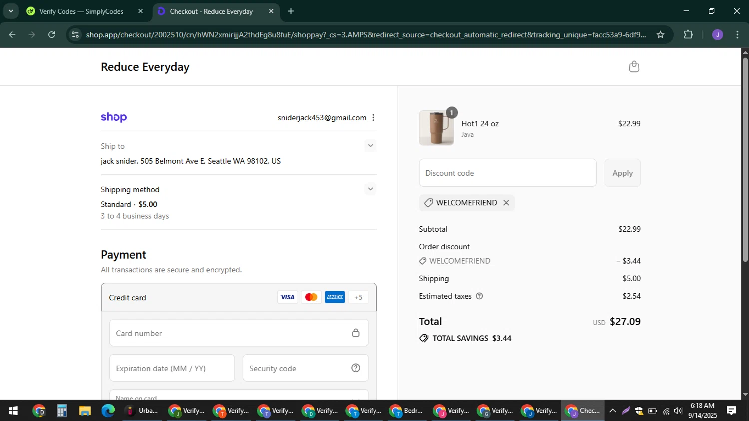Viewport: 749px width, 421px height.
Task: Click the Apply discount button
Action: coord(622,173)
